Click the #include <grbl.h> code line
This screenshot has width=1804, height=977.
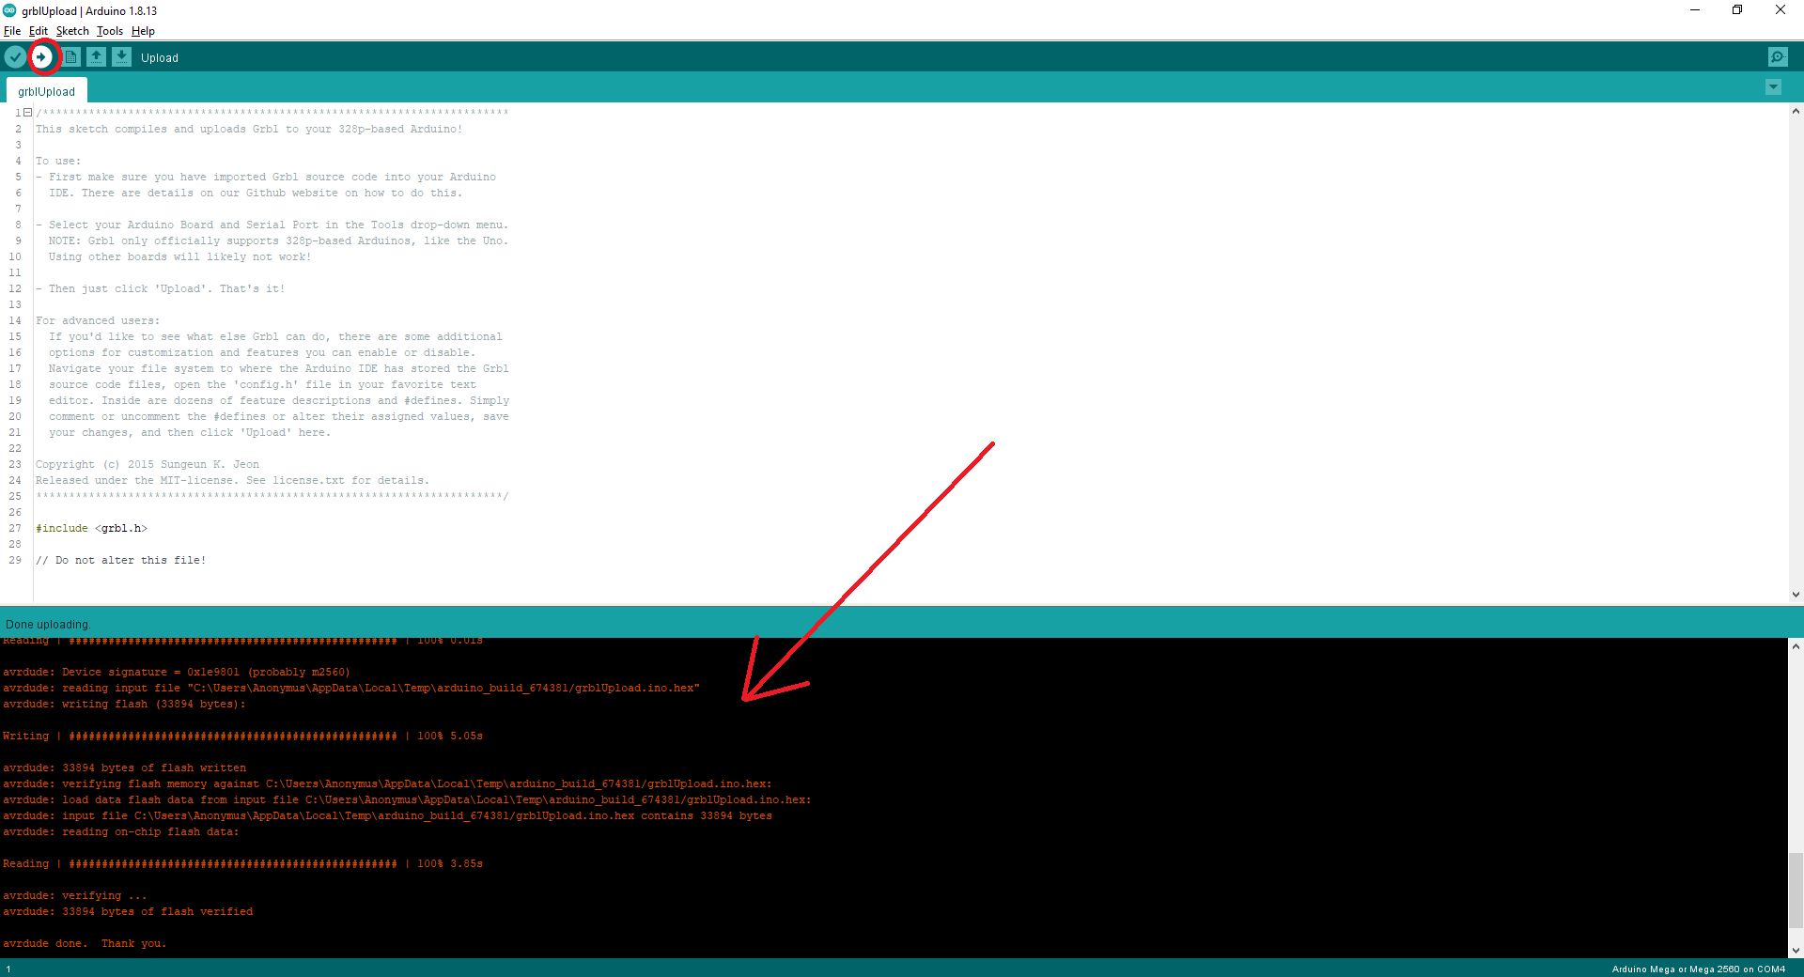92,529
